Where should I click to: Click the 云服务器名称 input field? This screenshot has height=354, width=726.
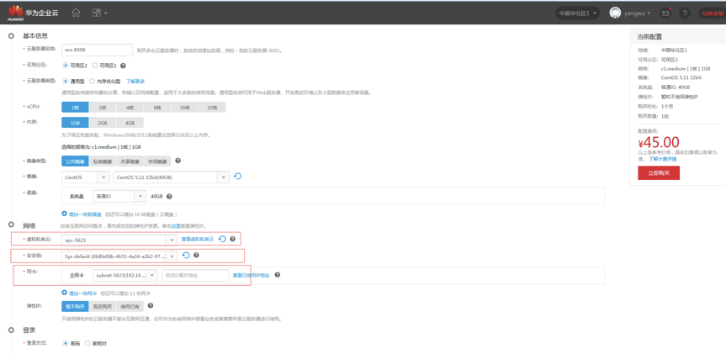[97, 50]
